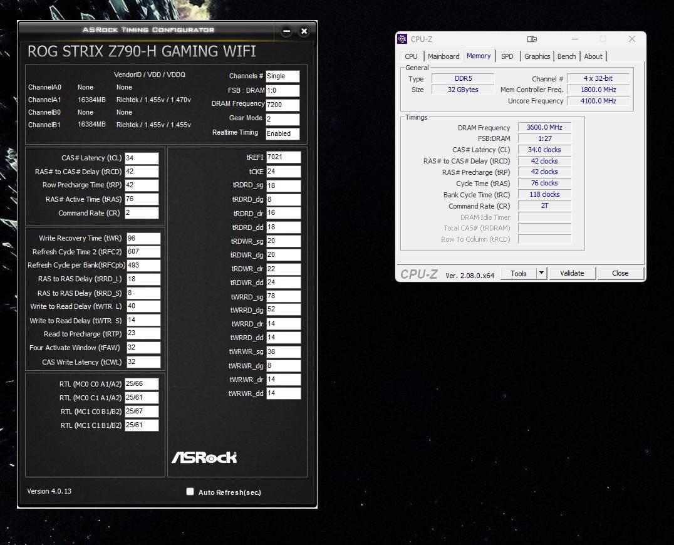Select the Row Precharge Time (tRP) field
Viewport: 674px width, 545px height.
[142, 185]
